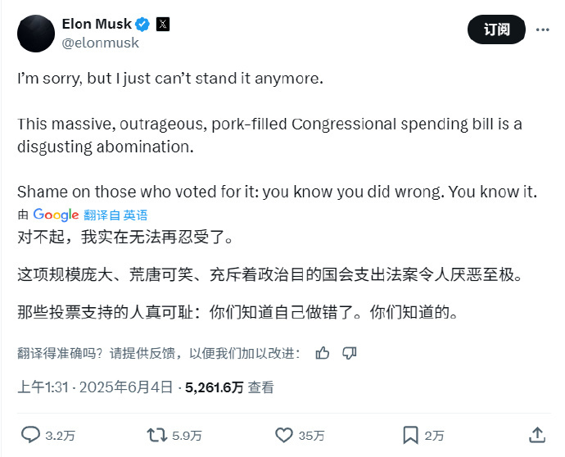This screenshot has height=457, width=565.
Task: Click the 订阅 subscribe button
Action: tap(496, 29)
